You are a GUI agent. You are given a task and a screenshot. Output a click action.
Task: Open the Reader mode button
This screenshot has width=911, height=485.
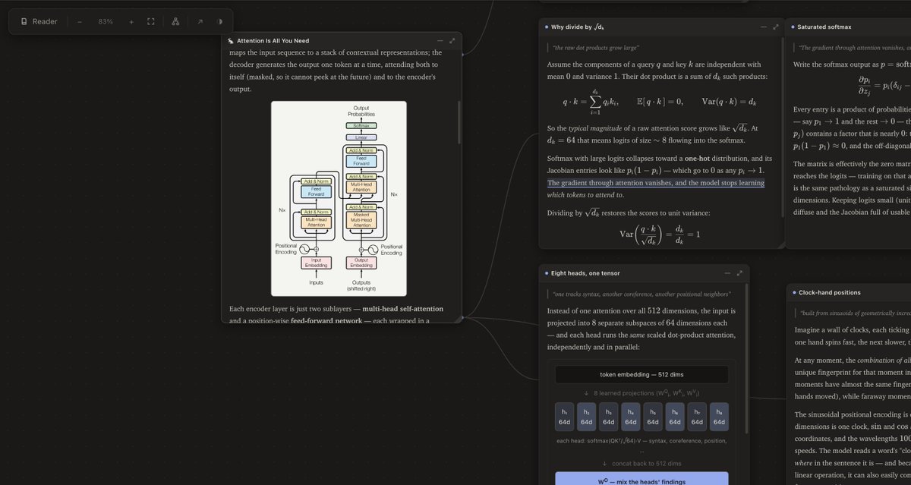39,21
